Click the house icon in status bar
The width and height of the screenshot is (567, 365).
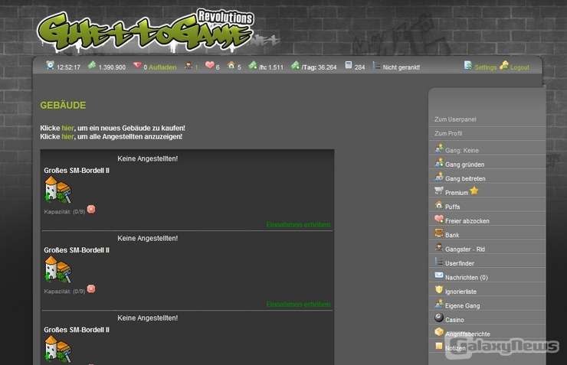pos(231,65)
